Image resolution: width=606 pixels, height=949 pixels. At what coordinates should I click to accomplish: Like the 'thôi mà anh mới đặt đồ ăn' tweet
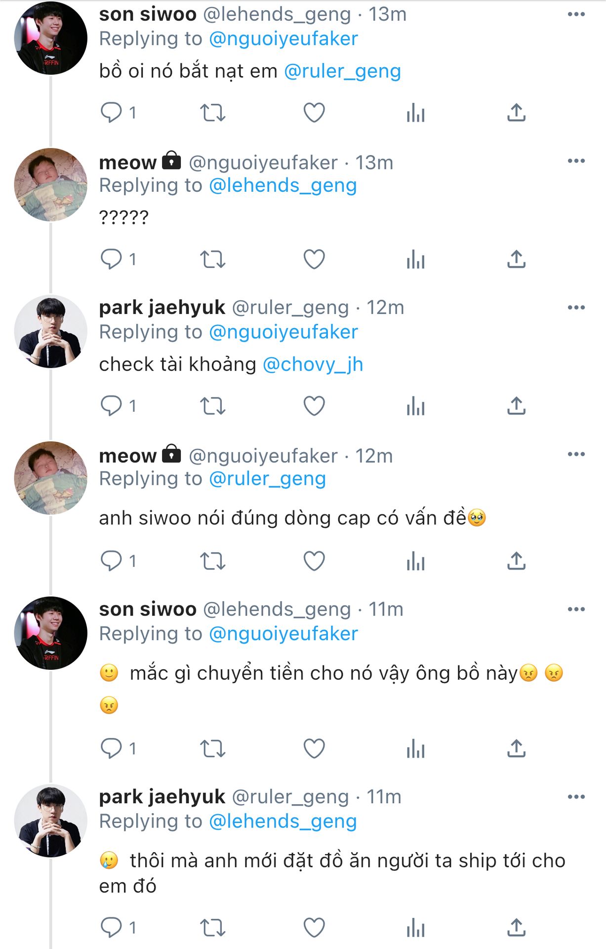click(314, 928)
